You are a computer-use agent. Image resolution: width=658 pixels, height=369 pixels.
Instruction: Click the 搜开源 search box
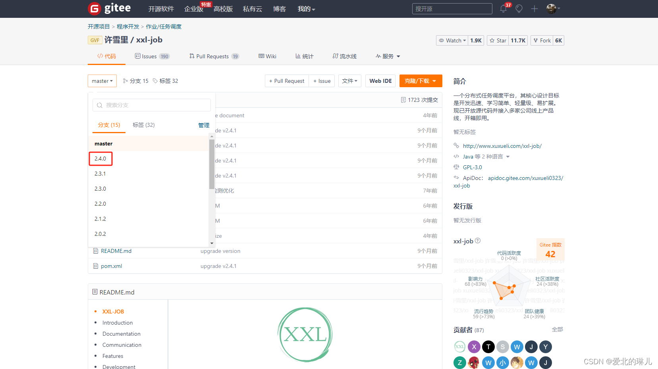click(452, 9)
